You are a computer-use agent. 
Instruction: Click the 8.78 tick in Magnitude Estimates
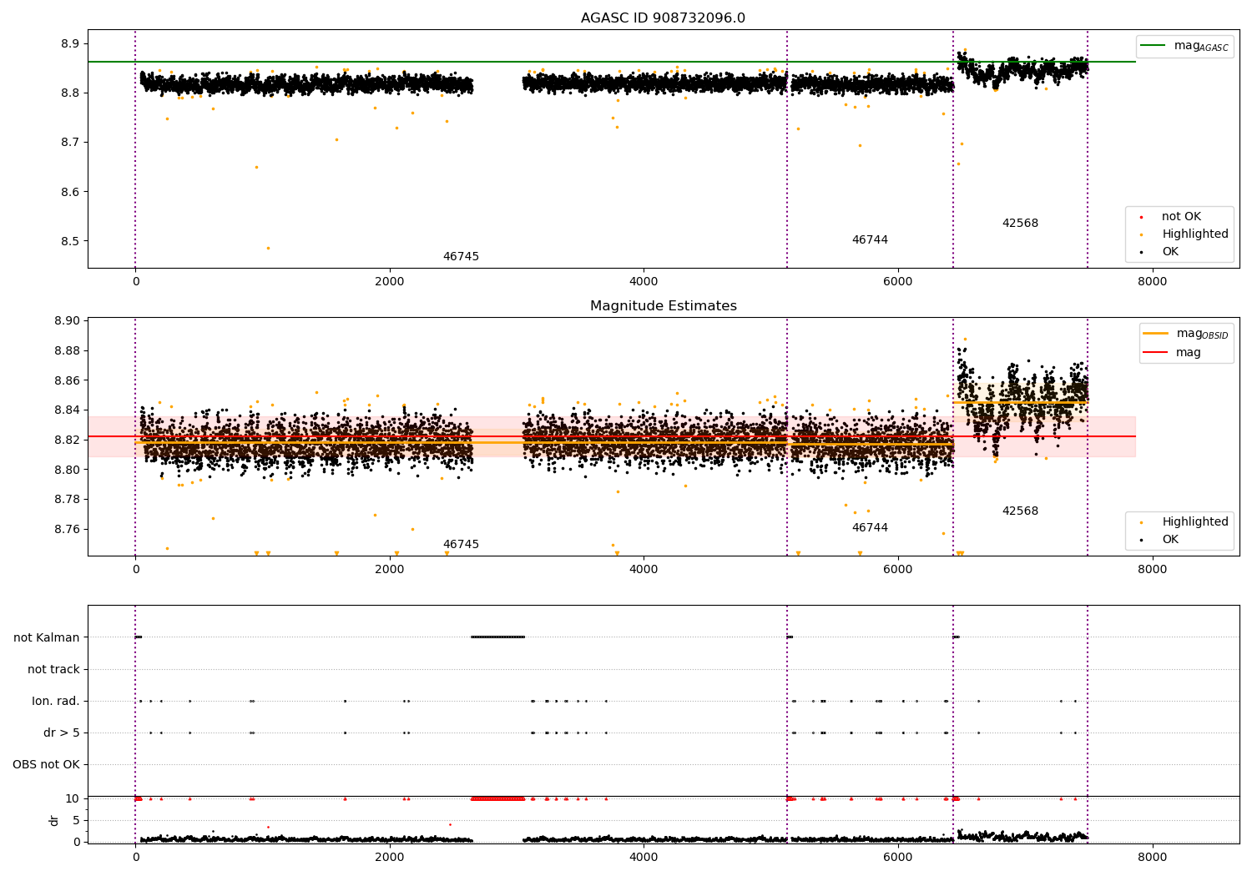coord(67,500)
